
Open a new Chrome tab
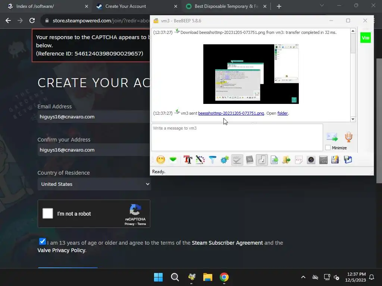click(279, 7)
